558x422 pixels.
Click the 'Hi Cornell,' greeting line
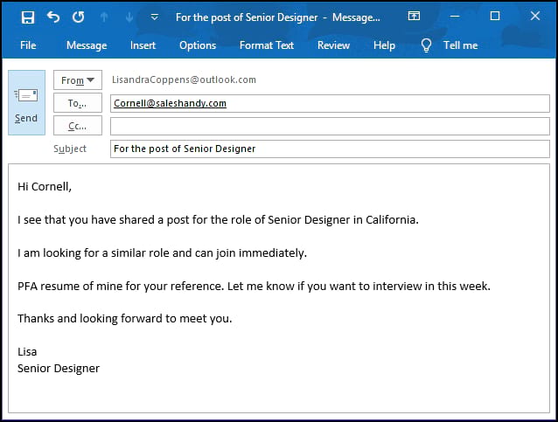click(45, 187)
